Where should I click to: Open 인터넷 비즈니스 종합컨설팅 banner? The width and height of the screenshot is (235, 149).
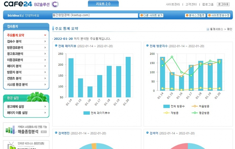[x=26, y=145]
